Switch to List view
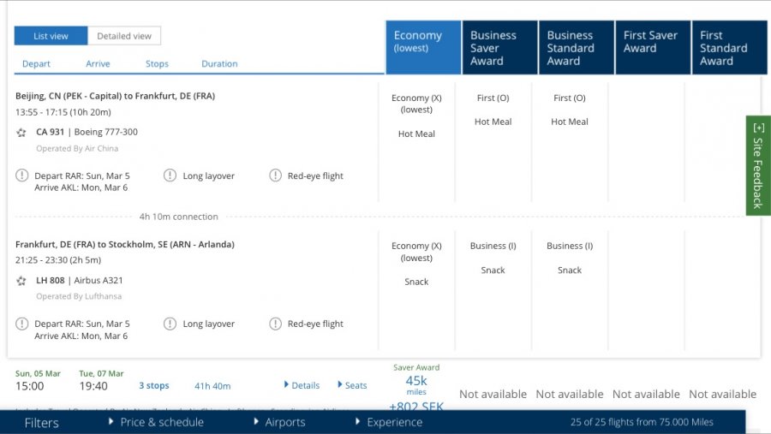Viewport: 771px width, 434px height. [x=51, y=36]
